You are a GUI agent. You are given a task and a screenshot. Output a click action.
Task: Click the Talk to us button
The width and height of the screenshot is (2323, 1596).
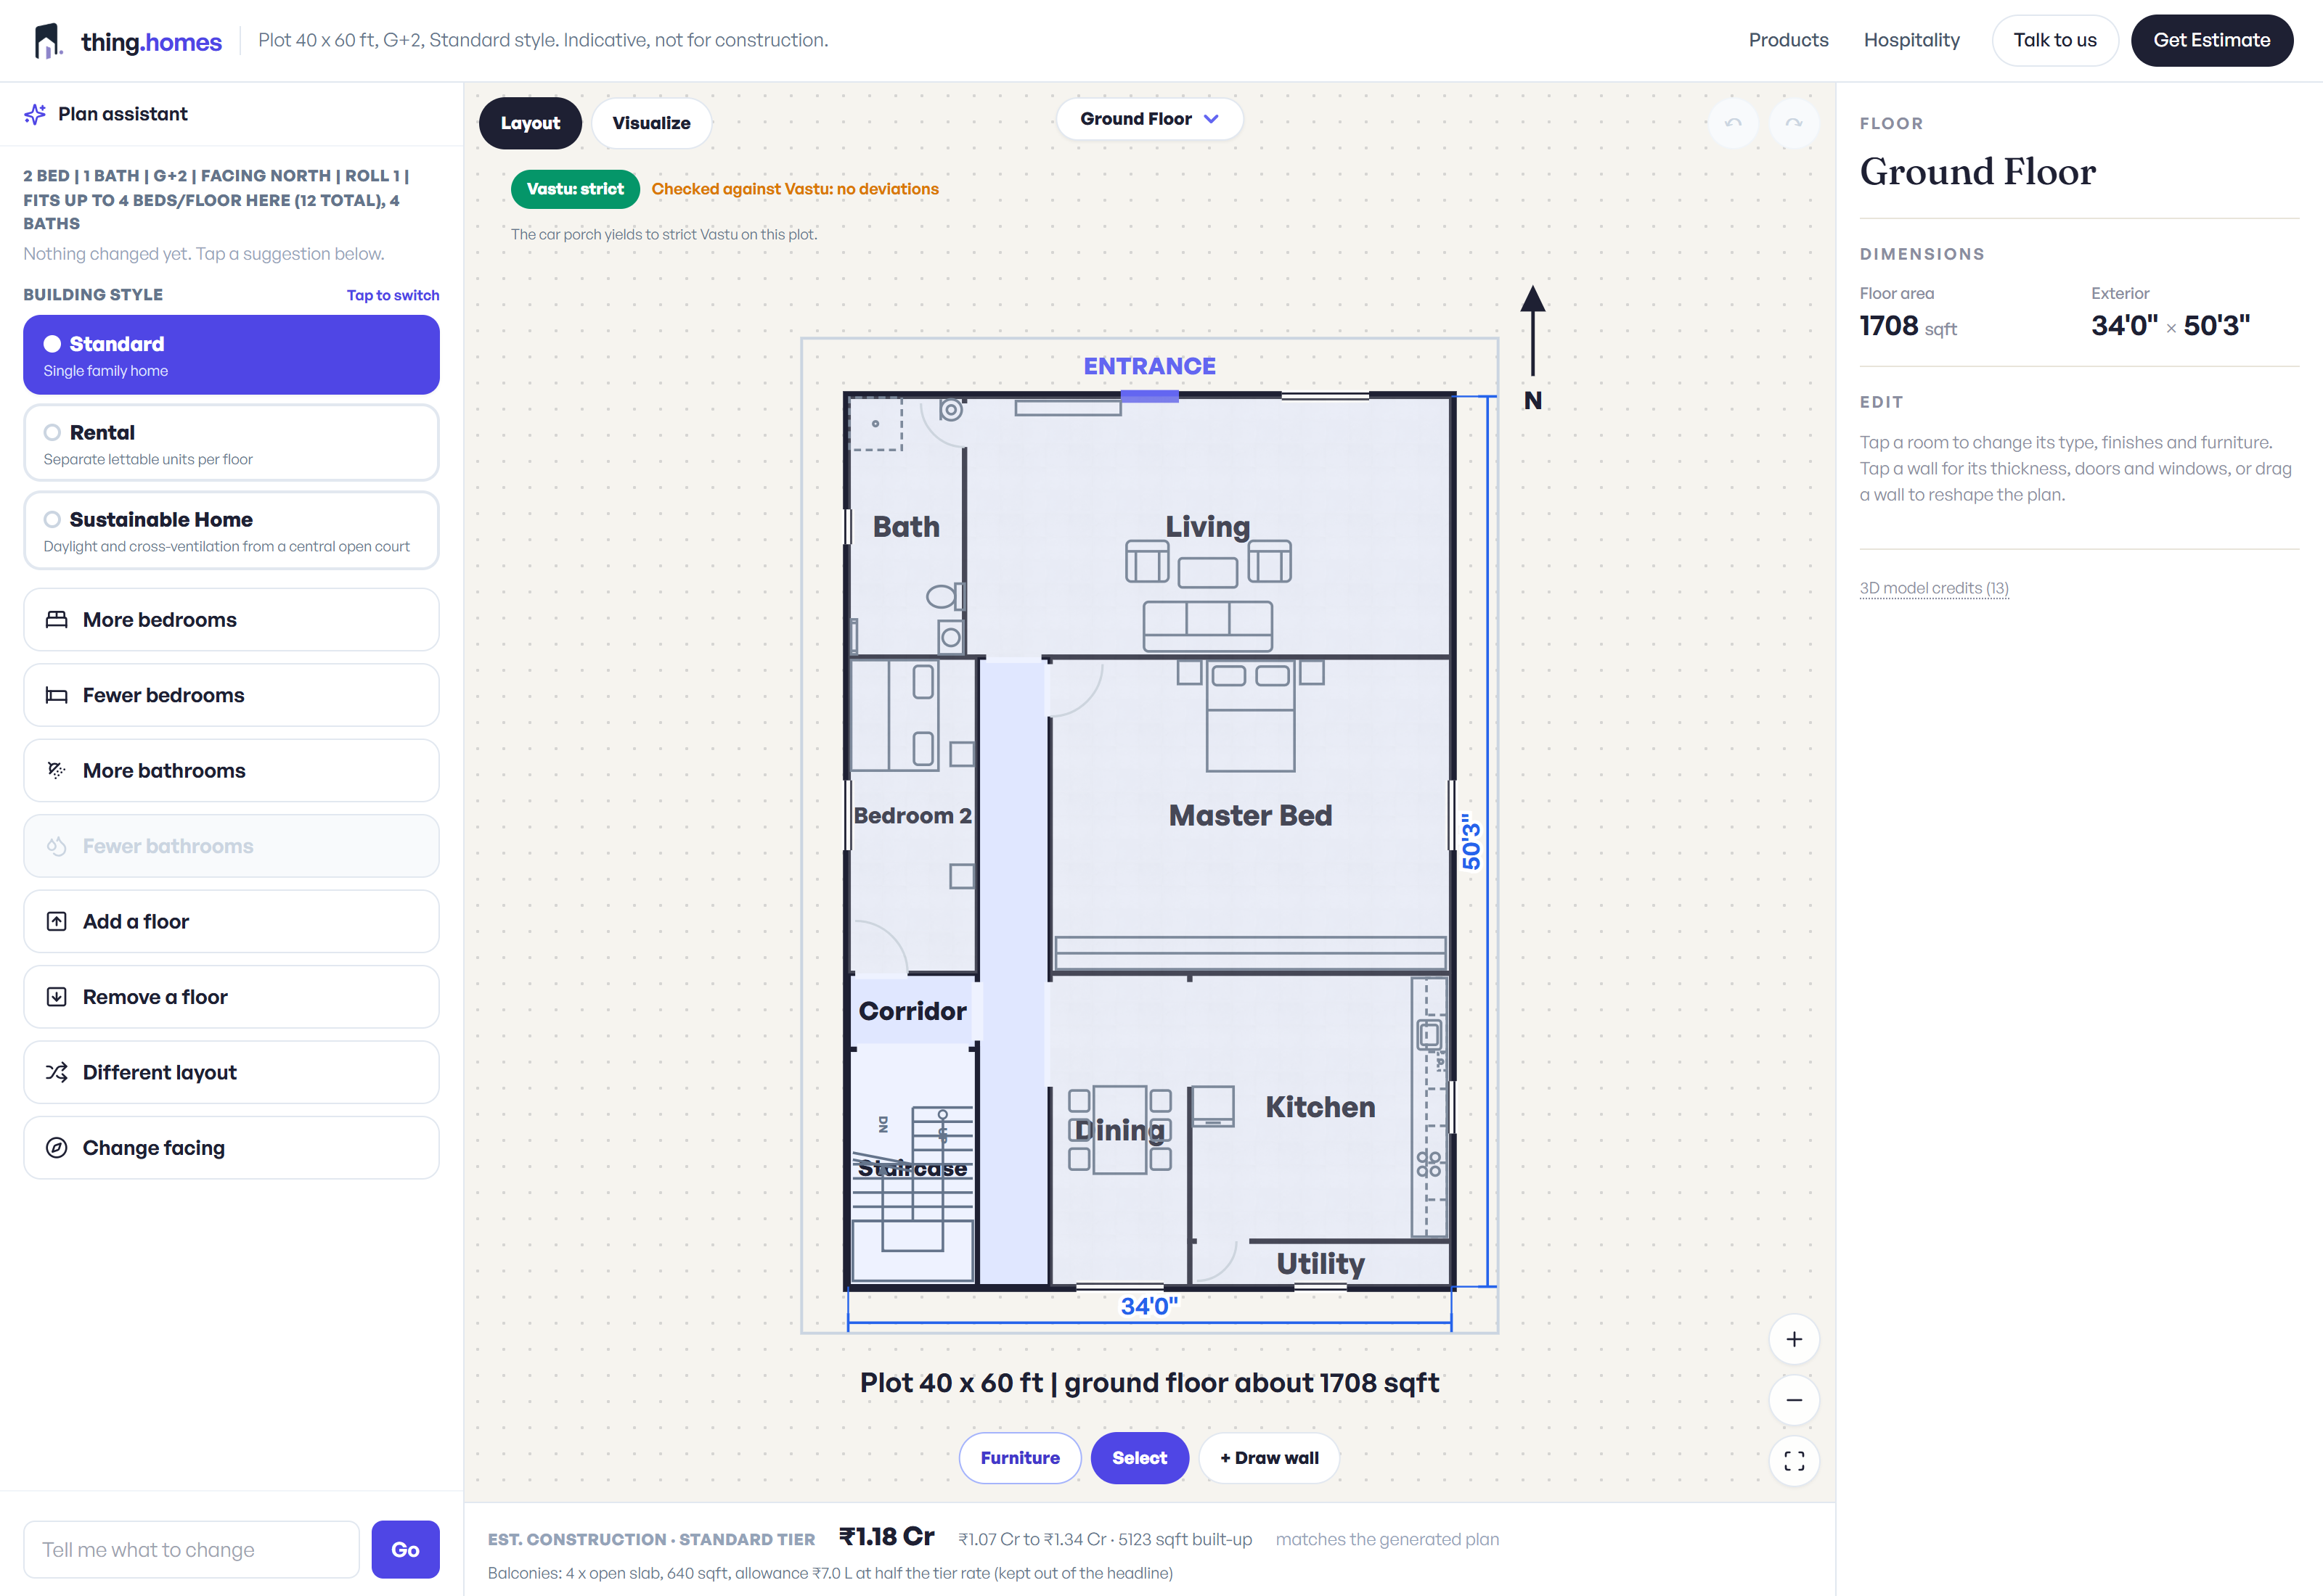(2054, 40)
